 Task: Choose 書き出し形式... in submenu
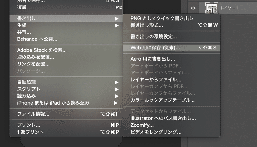coord(172,25)
